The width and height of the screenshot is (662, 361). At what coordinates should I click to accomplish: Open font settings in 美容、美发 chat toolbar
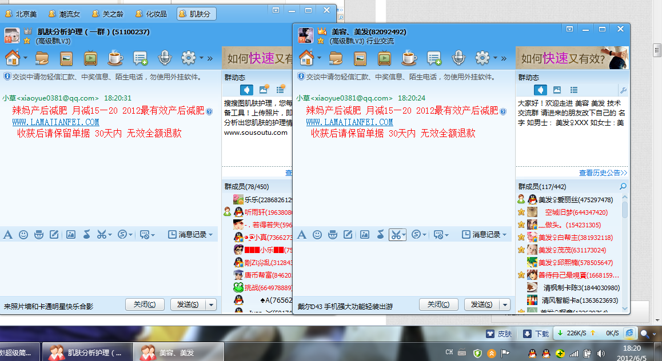click(x=302, y=235)
